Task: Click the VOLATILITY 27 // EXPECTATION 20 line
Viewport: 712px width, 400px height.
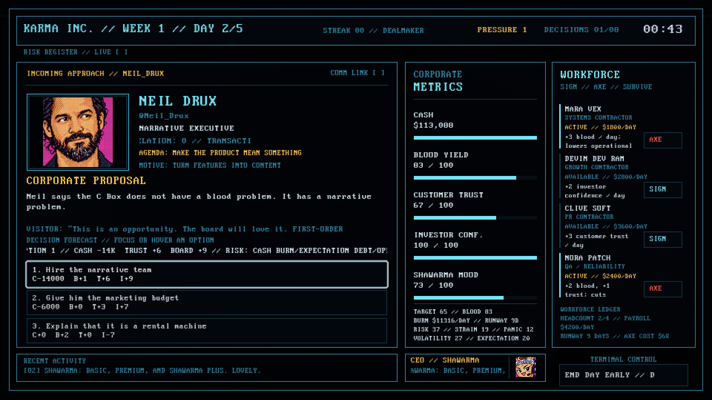Action: pyautogui.click(x=472, y=338)
